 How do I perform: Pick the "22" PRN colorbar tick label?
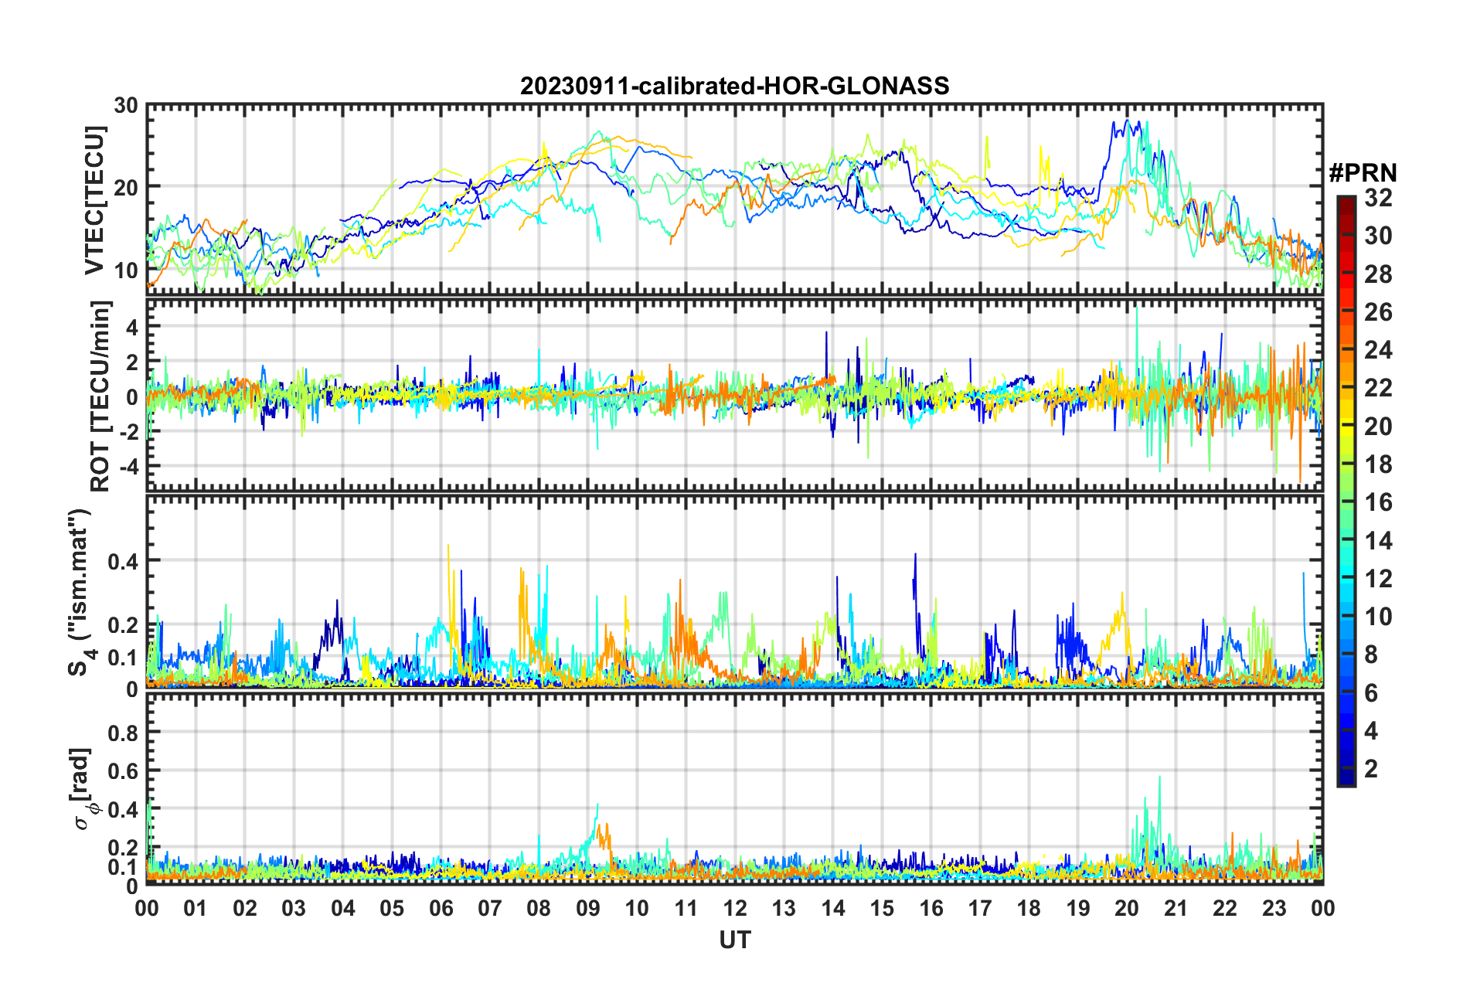(x=1378, y=388)
